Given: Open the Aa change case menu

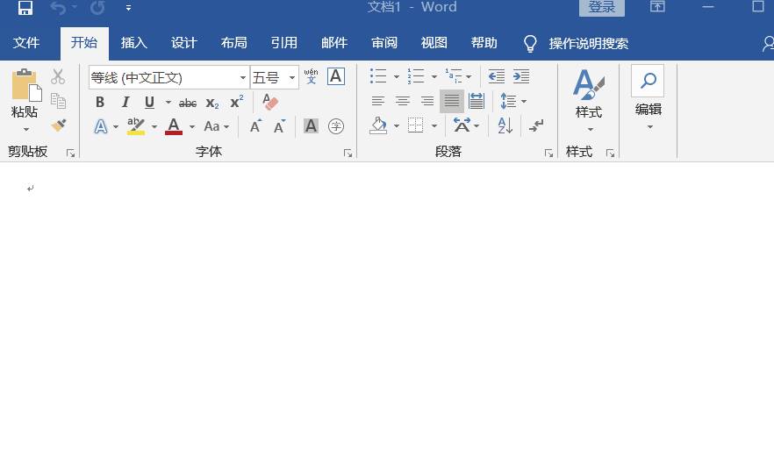Looking at the screenshot, I should click(x=216, y=127).
